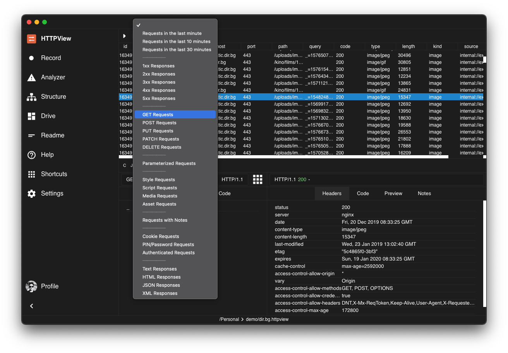Switch to the response Code tab

tap(363, 194)
